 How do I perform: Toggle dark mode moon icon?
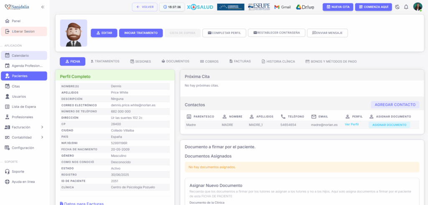(397, 7)
